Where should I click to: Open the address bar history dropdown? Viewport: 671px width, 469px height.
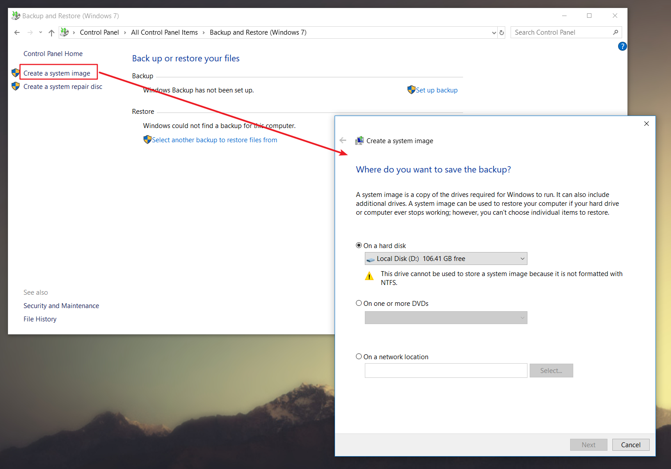point(494,32)
